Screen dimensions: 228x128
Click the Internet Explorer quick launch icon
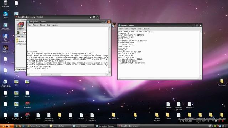(x=23, y=126)
